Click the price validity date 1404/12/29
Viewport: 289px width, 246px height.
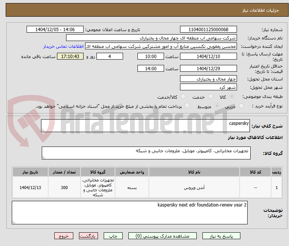pos(208,68)
